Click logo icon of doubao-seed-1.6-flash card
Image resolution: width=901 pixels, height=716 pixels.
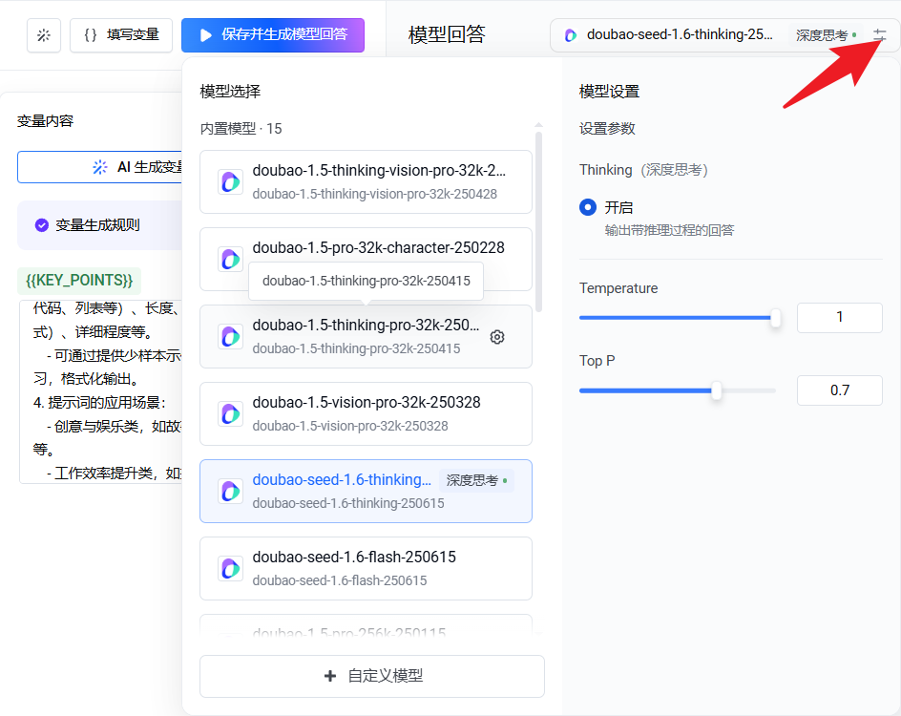tap(231, 568)
